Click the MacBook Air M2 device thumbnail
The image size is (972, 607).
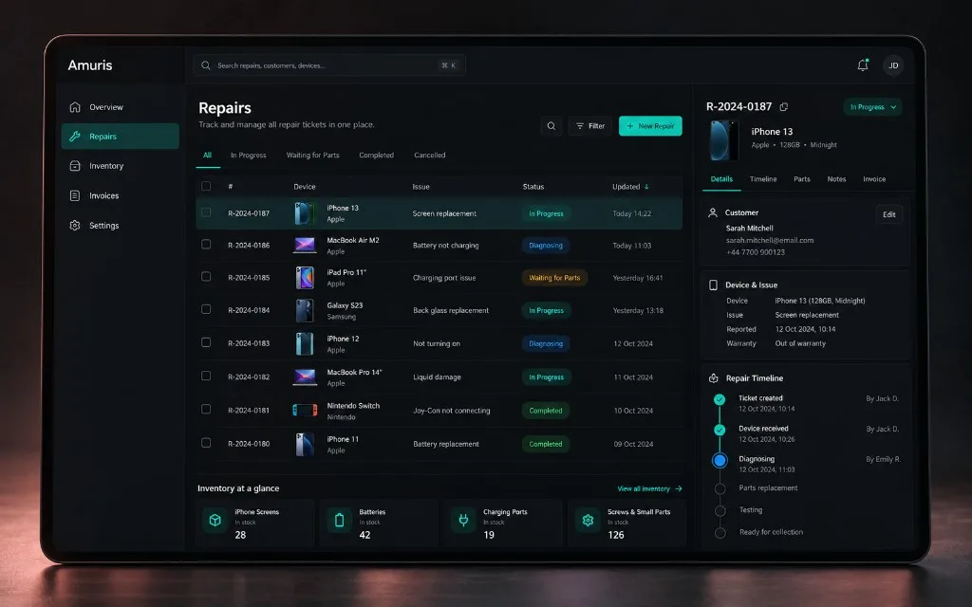[305, 246]
